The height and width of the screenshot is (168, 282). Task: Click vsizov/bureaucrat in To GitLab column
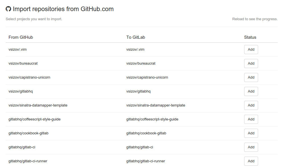tap(141, 63)
